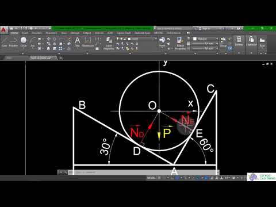Switch to the Home ribbon tab
Screen dimensions: 276x207
(14, 33)
